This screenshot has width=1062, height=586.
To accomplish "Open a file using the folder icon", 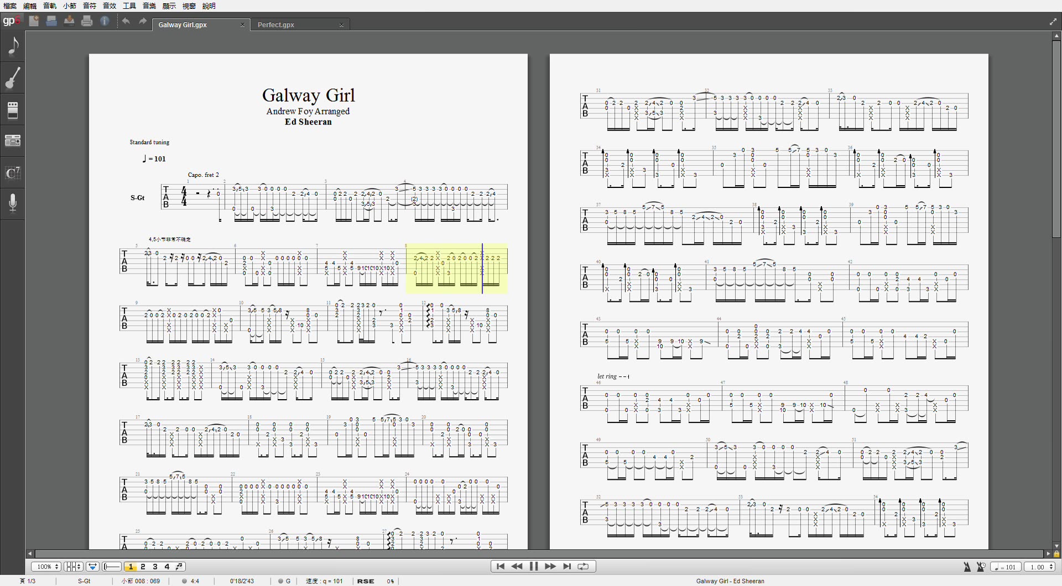I will (51, 21).
